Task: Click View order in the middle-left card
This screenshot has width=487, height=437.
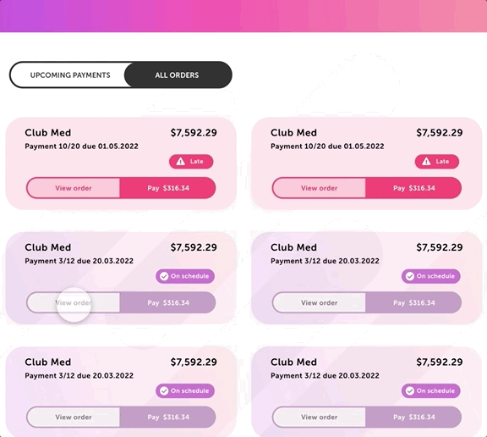Action: pyautogui.click(x=74, y=302)
